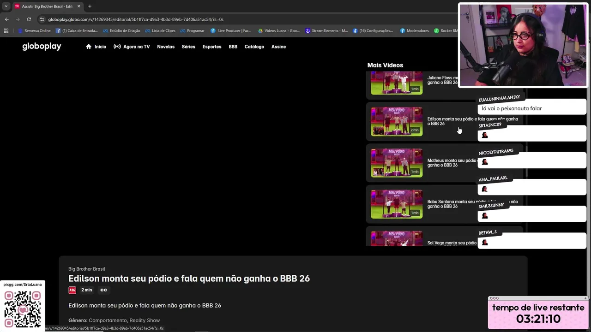Open Vídeos Luana Google Drive bookmark
This screenshot has width=591, height=332.
[279, 31]
